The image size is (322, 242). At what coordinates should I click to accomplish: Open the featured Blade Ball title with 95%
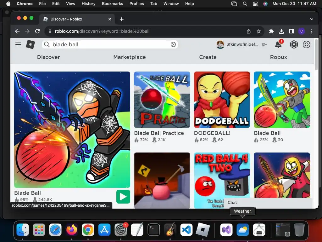[28, 193]
